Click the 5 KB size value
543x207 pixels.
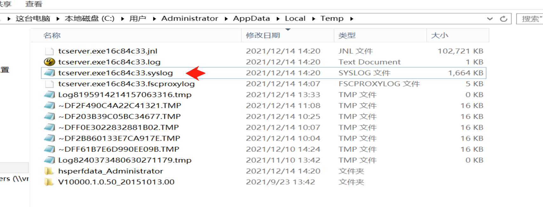pos(474,84)
